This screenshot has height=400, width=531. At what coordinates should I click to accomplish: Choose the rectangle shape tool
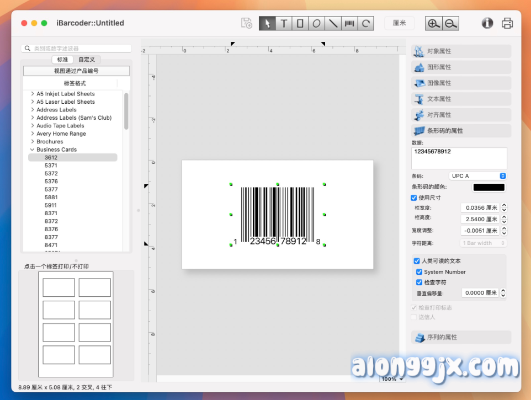click(x=300, y=23)
